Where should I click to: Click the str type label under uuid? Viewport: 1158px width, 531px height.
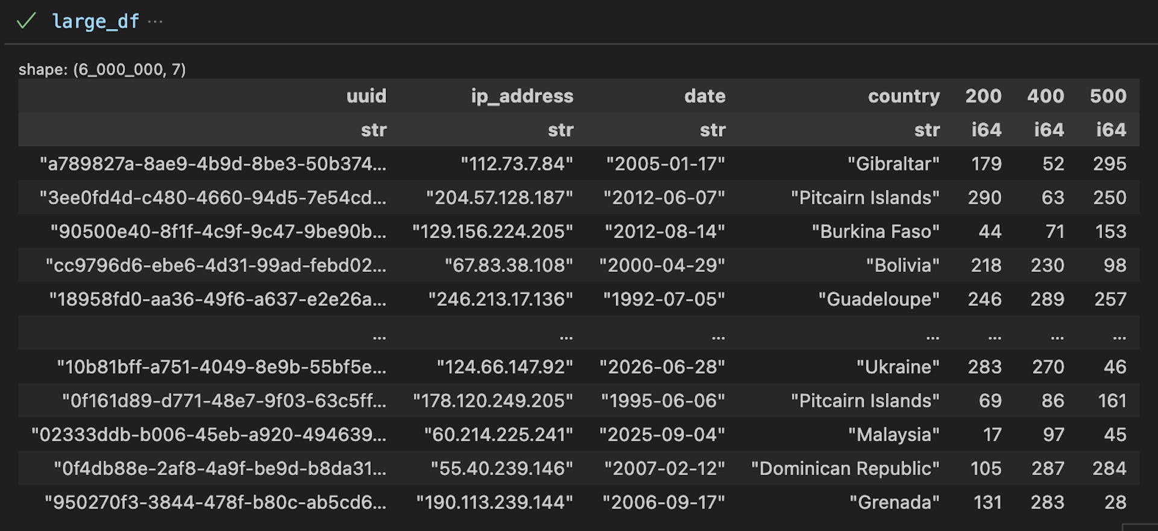[x=375, y=130]
